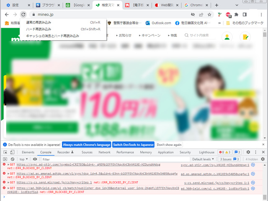Click Switch DevTools to Japanese button
Screen dimensions: 268x201
point(133,145)
